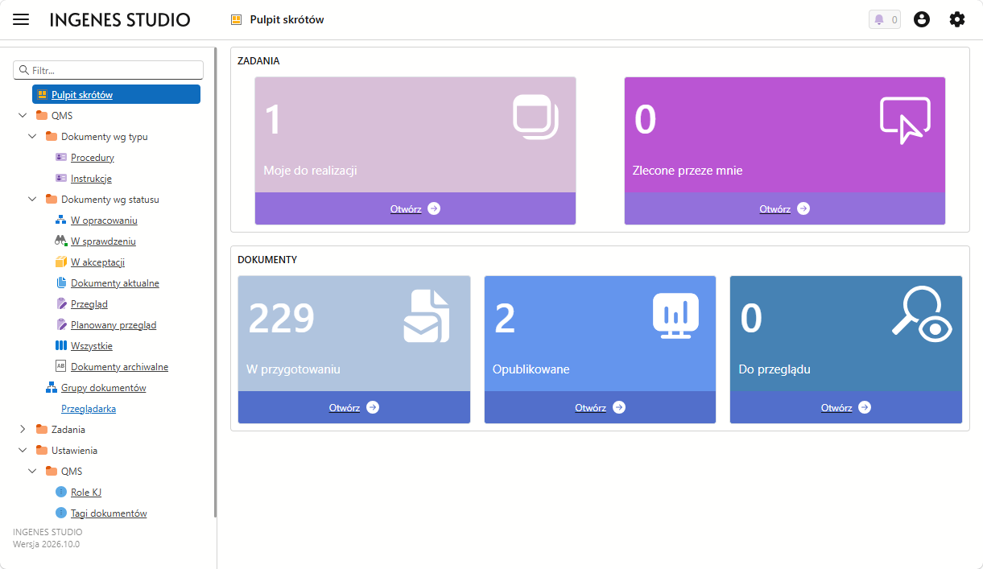
Task: Collapse the Dokumenty wg typu node
Action: 32,137
